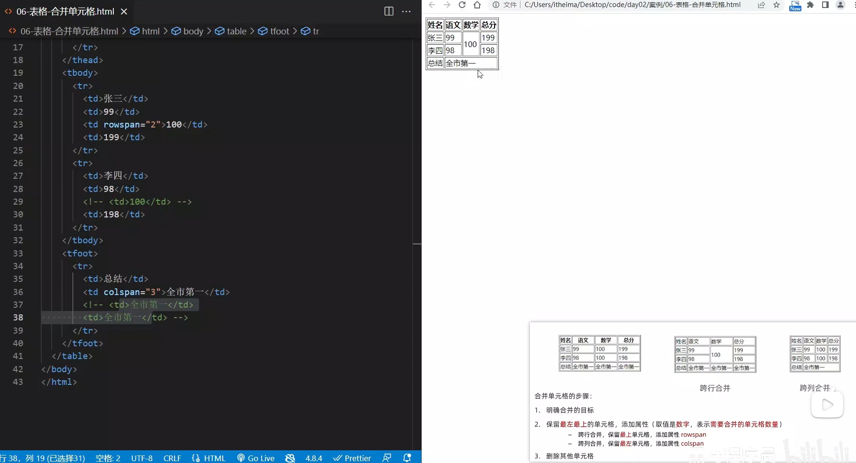This screenshot has height=463, width=856.
Task: Click the 全市第一 merged cell in rendered table
Action: [471, 63]
